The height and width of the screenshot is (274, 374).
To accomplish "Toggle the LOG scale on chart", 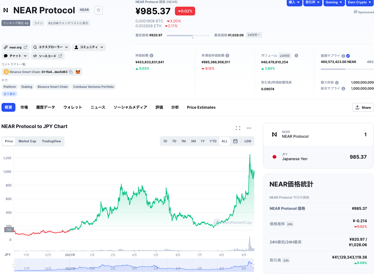I will tap(248, 141).
